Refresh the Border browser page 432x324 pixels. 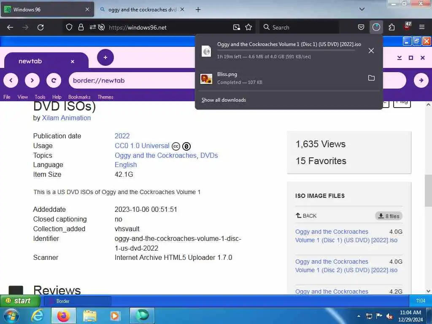coord(54,81)
